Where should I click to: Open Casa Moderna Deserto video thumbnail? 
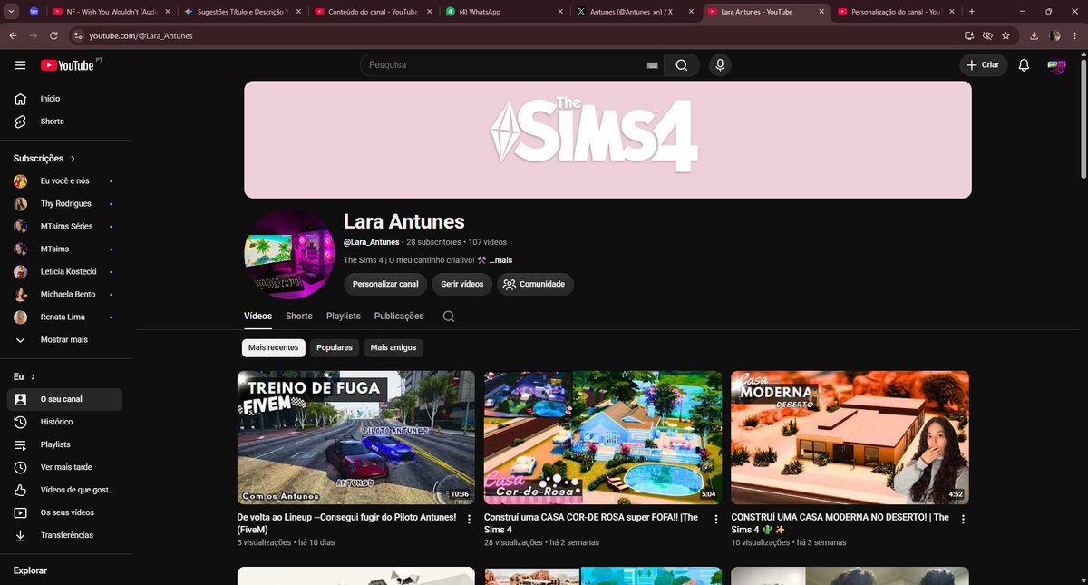850,437
